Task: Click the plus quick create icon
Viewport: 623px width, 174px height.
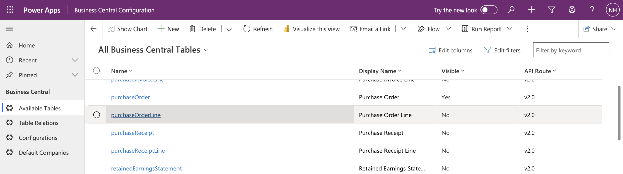Action: (531, 10)
